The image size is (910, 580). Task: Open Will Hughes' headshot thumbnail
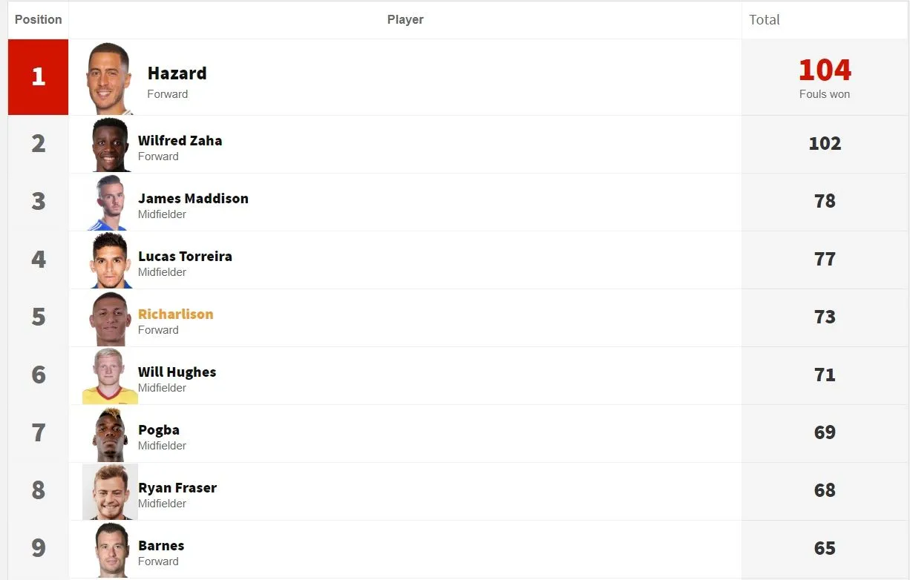click(110, 376)
